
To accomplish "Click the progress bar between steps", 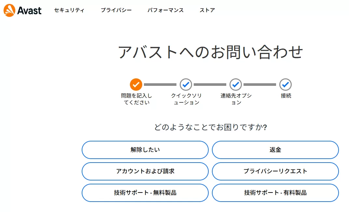I will click(161, 84).
